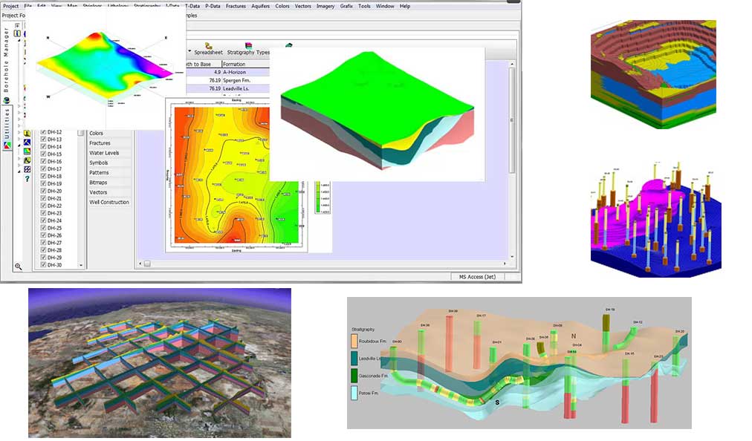Uncheck the DH-15 borehole checkbox
This screenshot has height=441, width=752.
(43, 154)
